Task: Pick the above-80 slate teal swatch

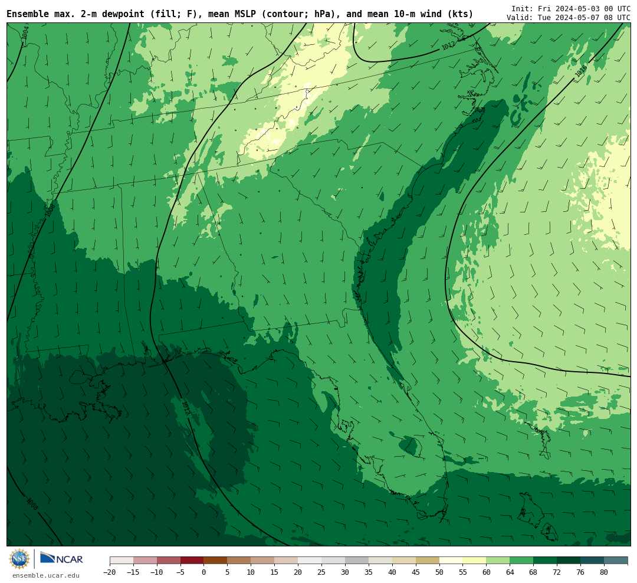Action: [x=616, y=561]
